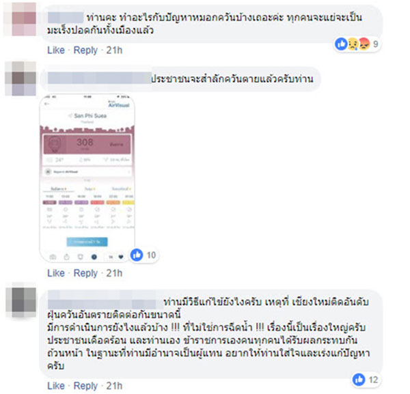This screenshot has width=410, height=394.
Task: Reply to the AirVisual screenshot comment
Action: 85,273
